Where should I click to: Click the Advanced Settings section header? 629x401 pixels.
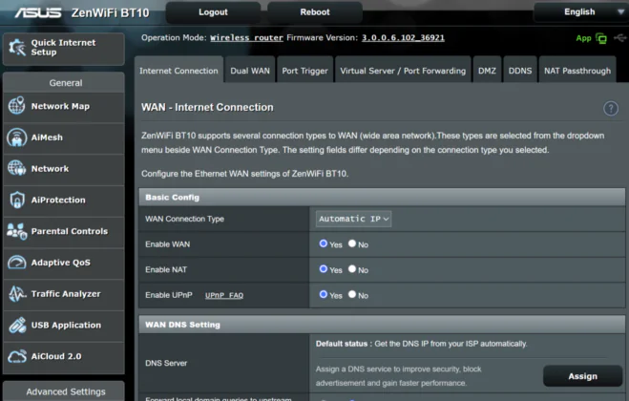click(x=64, y=391)
